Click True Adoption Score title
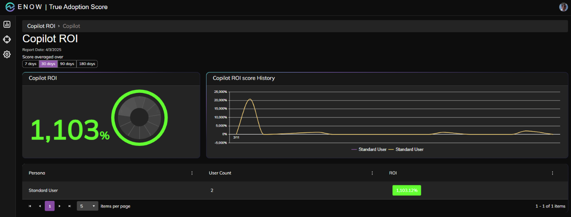 78,7
